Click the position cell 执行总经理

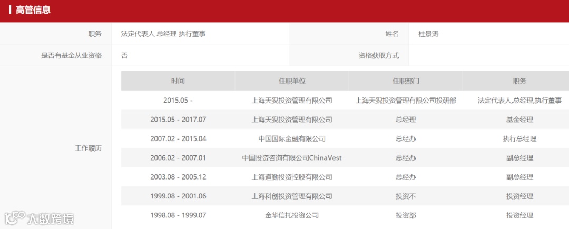pyautogui.click(x=519, y=139)
